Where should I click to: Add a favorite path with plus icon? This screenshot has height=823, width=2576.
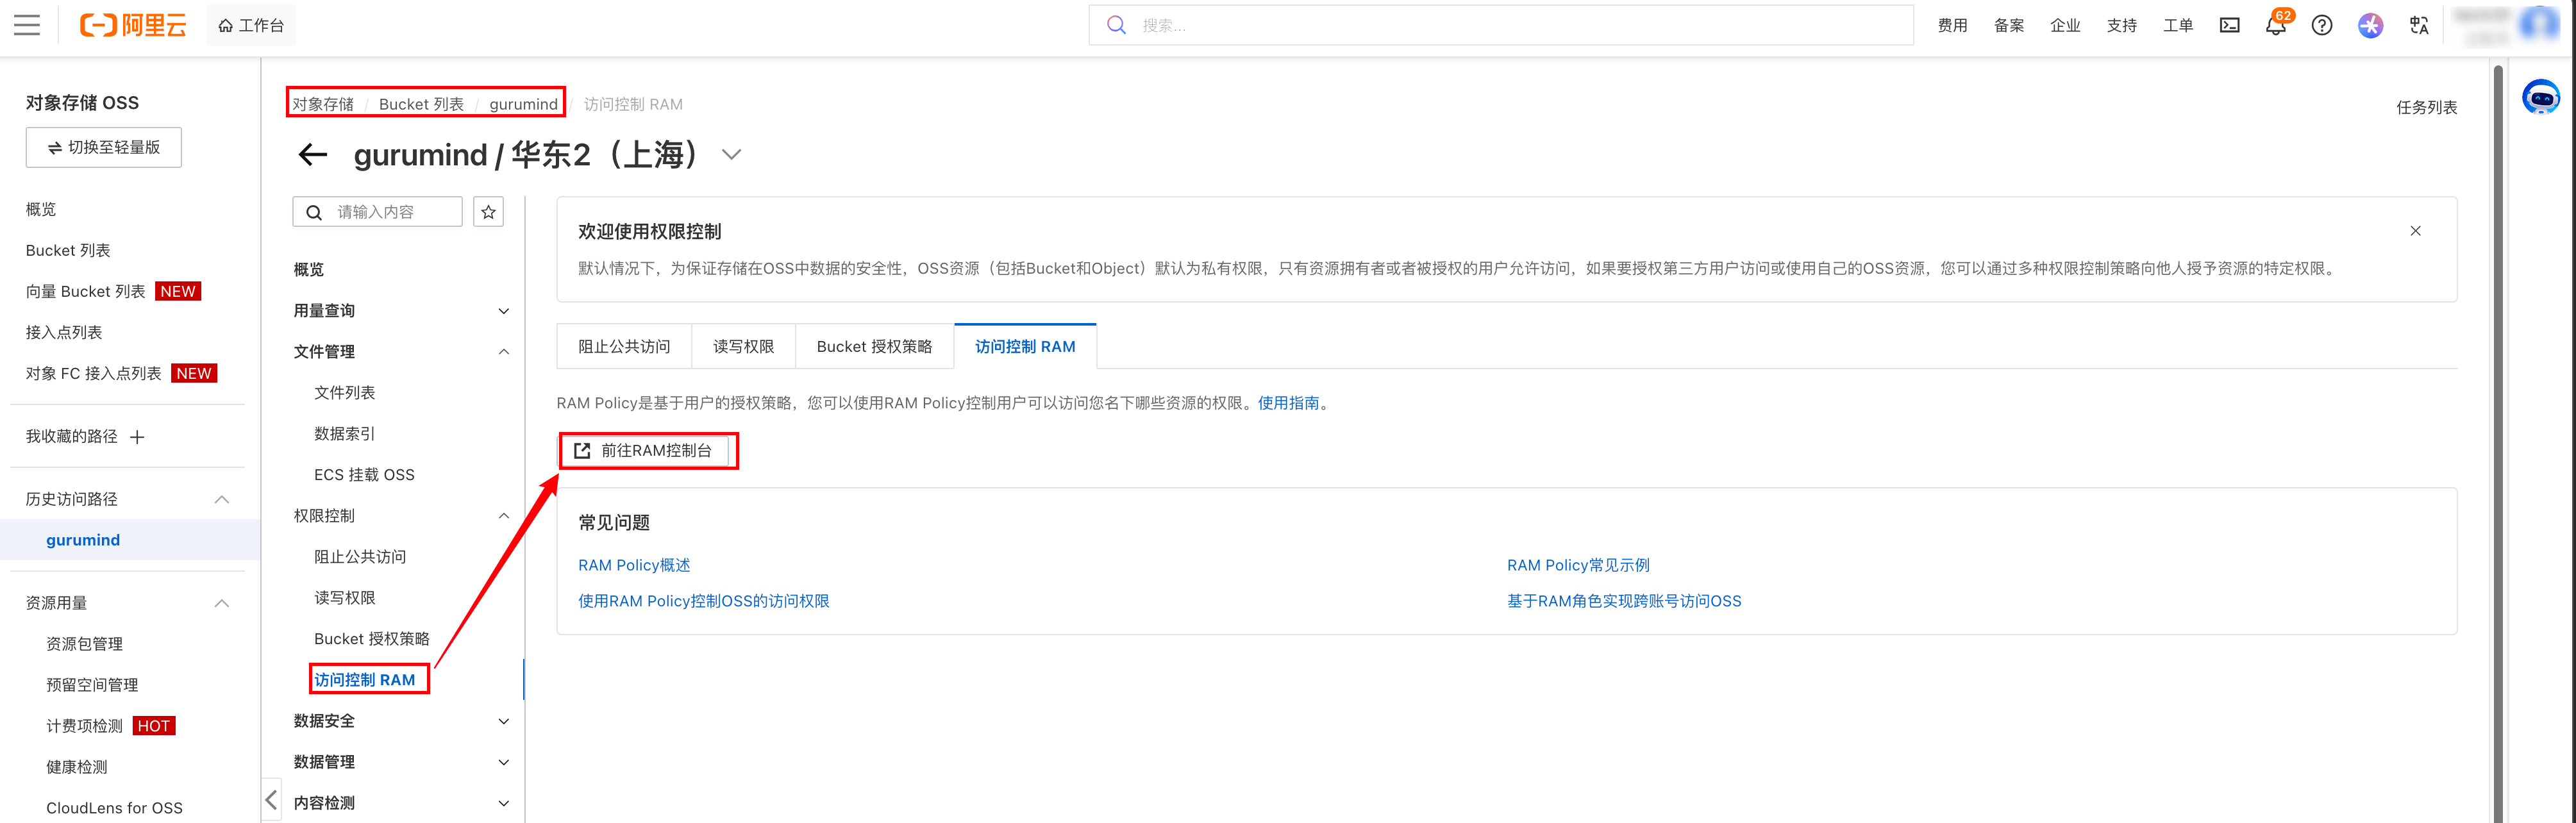click(138, 437)
